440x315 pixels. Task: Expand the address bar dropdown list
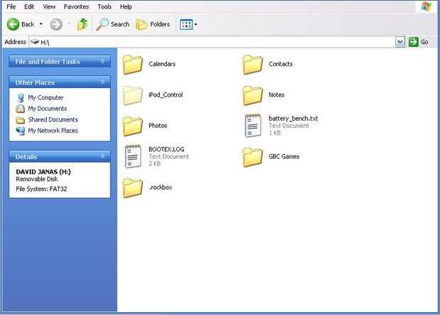[400, 42]
